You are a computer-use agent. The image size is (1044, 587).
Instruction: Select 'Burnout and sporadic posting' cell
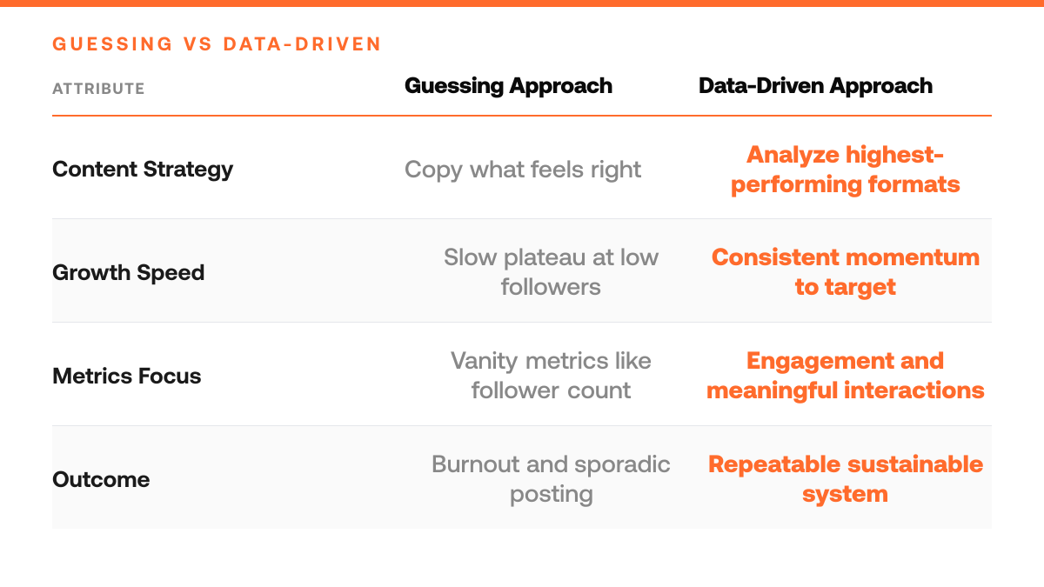click(x=551, y=479)
